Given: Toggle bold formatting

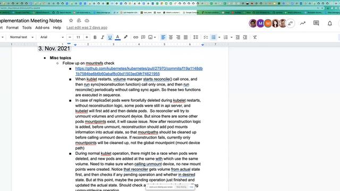Looking at the screenshot, I should point(95,37).
